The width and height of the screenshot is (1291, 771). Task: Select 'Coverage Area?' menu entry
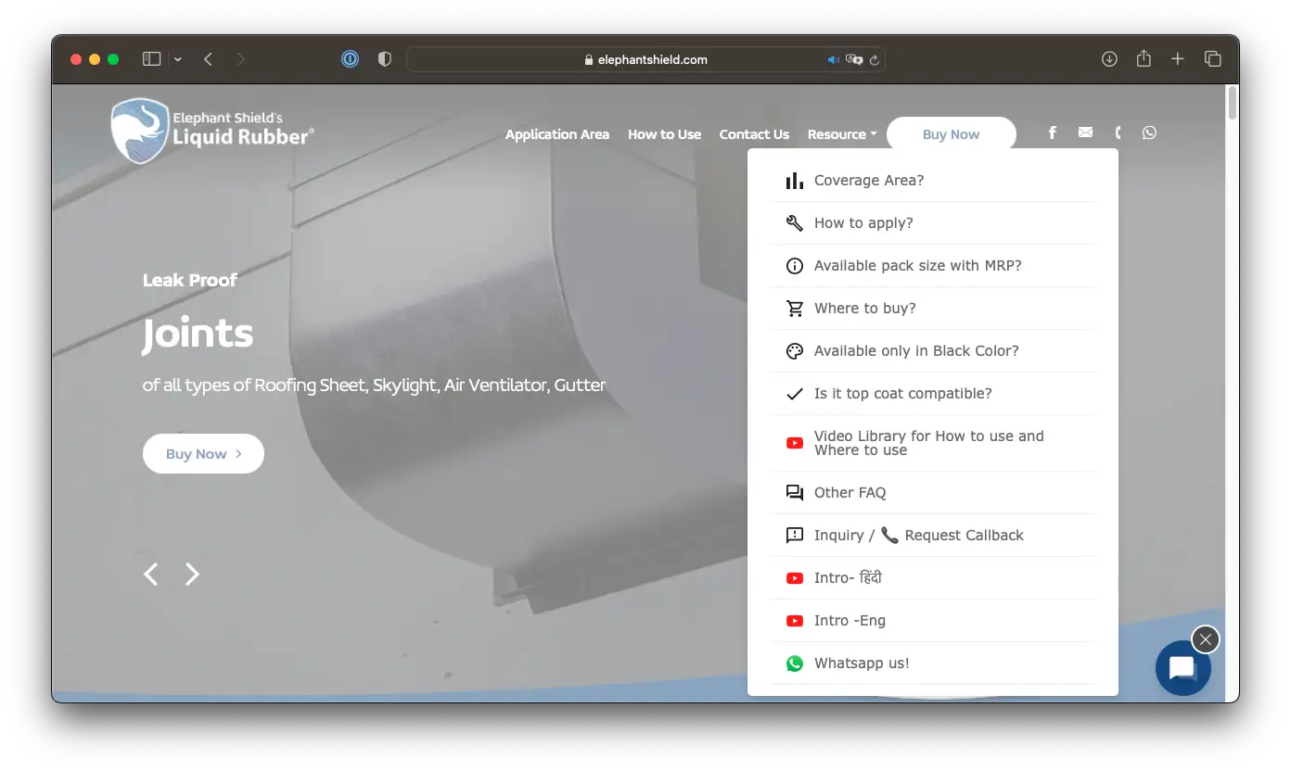[x=868, y=181]
